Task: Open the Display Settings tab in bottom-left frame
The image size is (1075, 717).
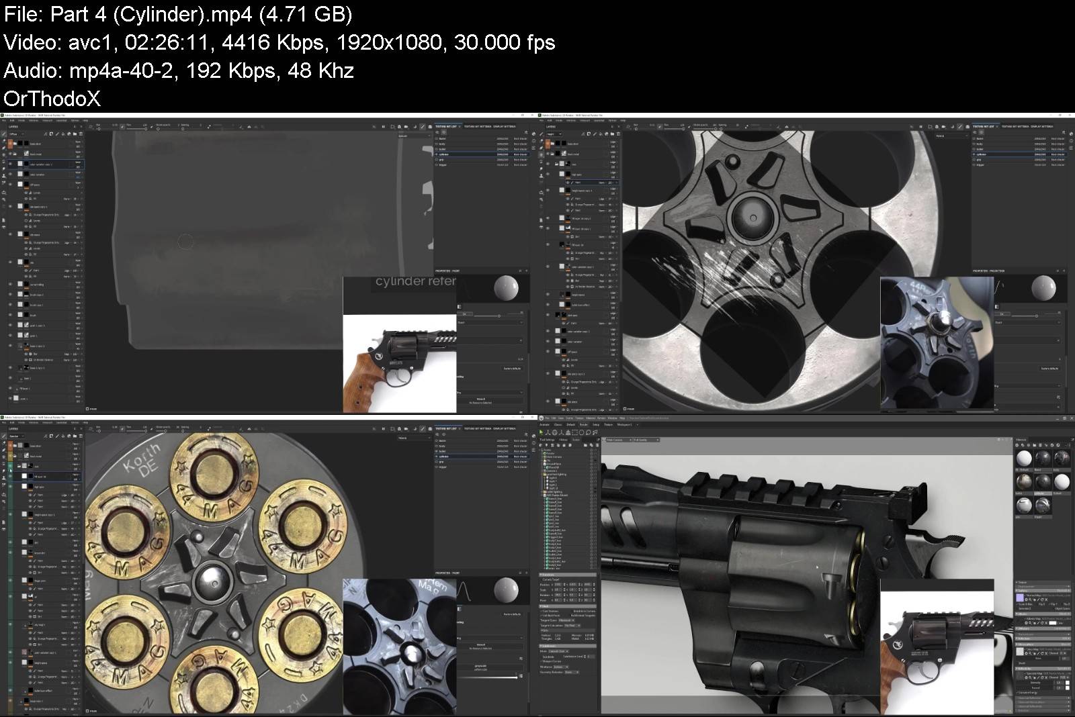Action: point(505,428)
